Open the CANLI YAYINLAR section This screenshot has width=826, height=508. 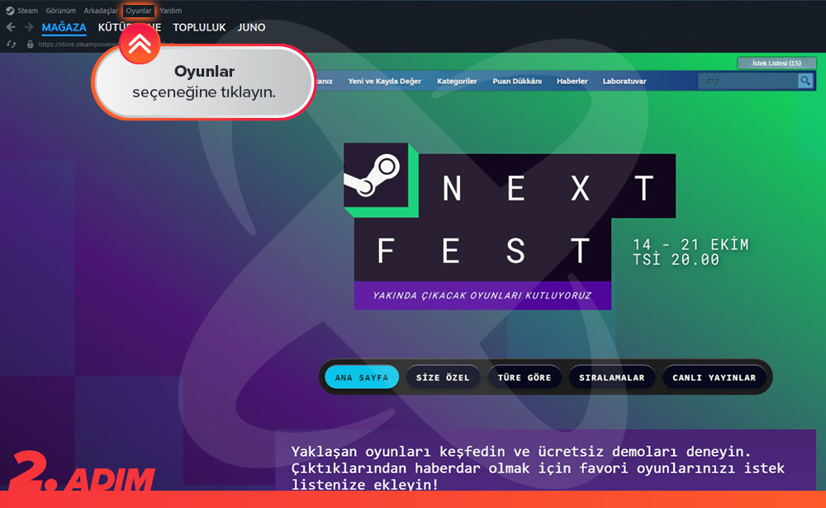click(x=714, y=378)
